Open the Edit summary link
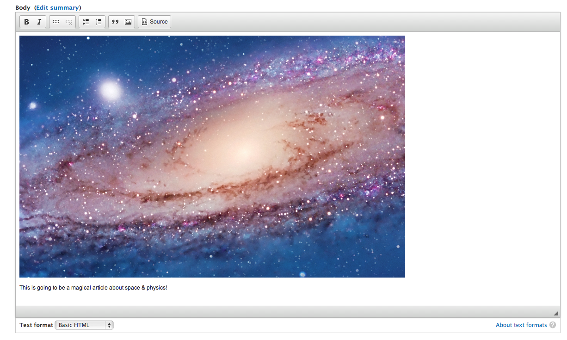Screen dimensions: 567x340 [58, 7]
